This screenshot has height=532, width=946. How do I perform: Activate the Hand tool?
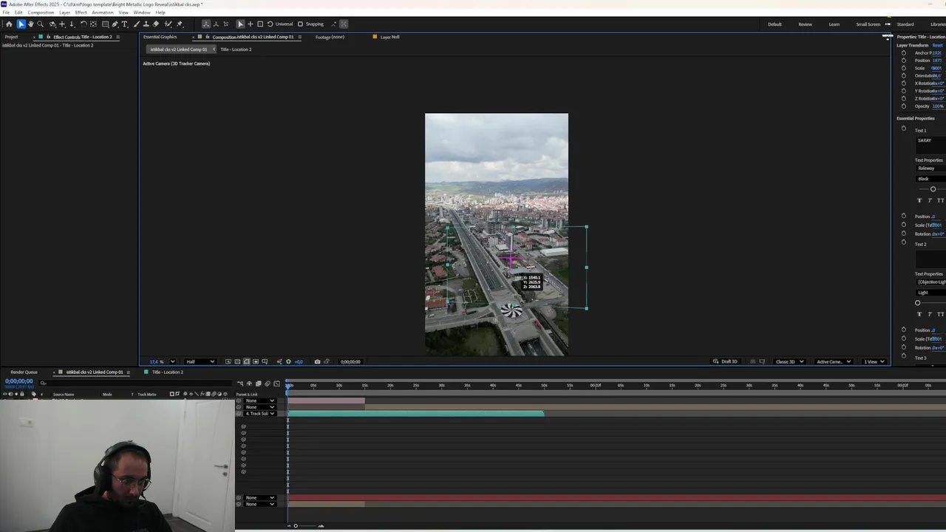click(30, 24)
